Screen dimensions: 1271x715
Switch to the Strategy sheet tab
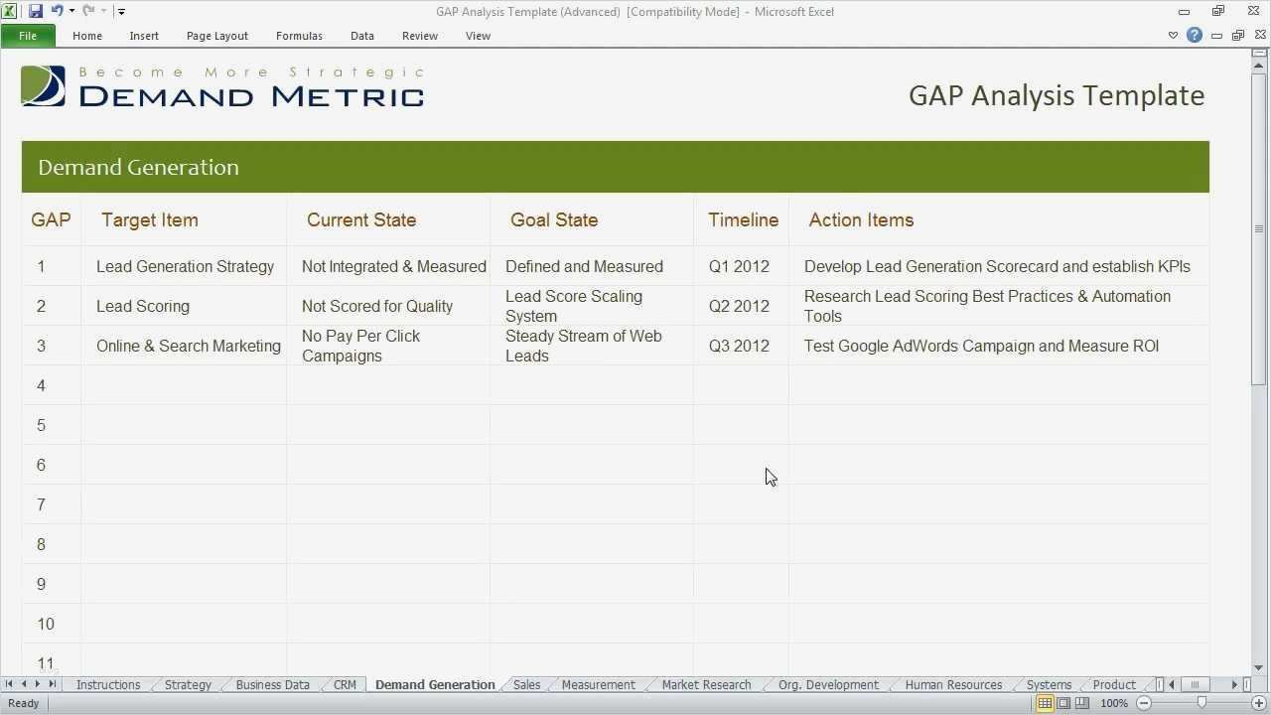tap(188, 684)
